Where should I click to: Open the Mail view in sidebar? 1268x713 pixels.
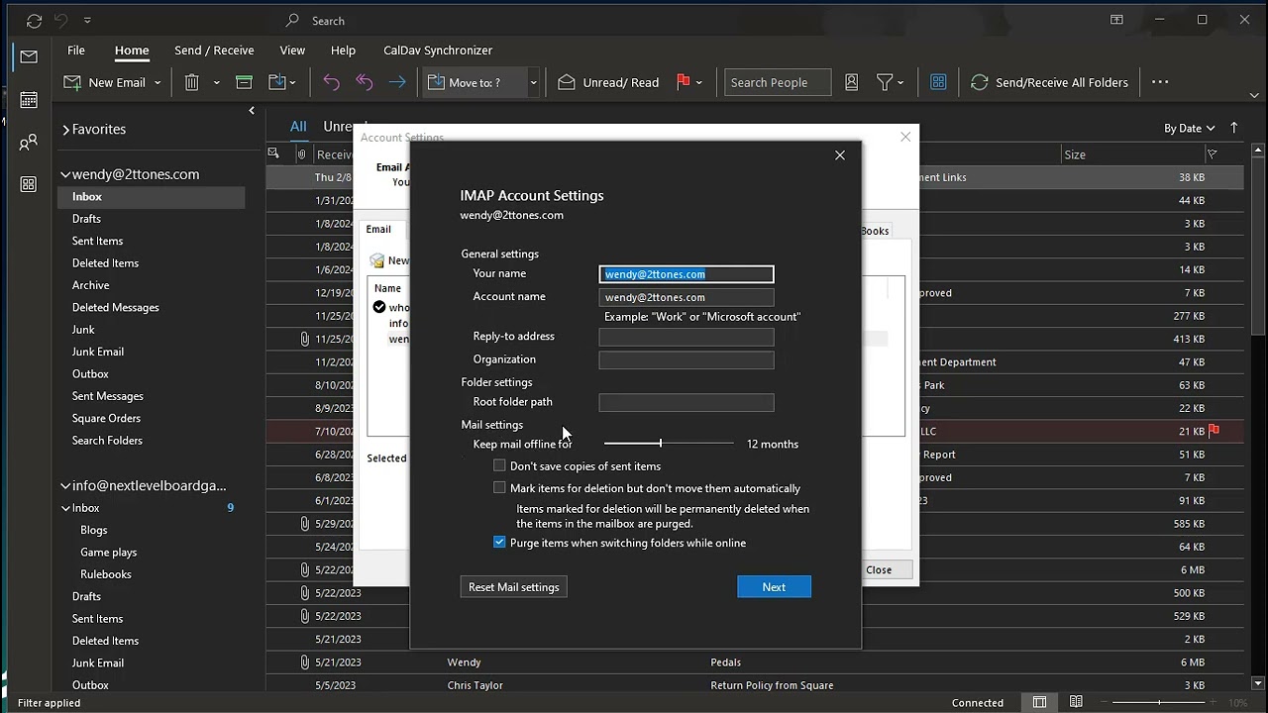[29, 57]
